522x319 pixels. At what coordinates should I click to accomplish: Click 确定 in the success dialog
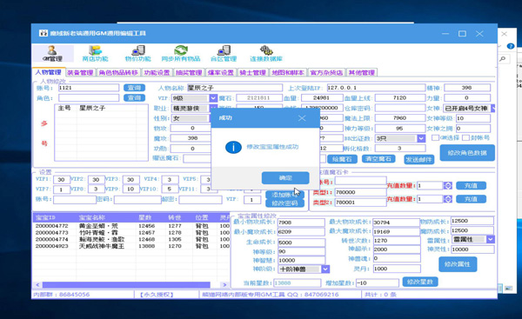coord(285,178)
